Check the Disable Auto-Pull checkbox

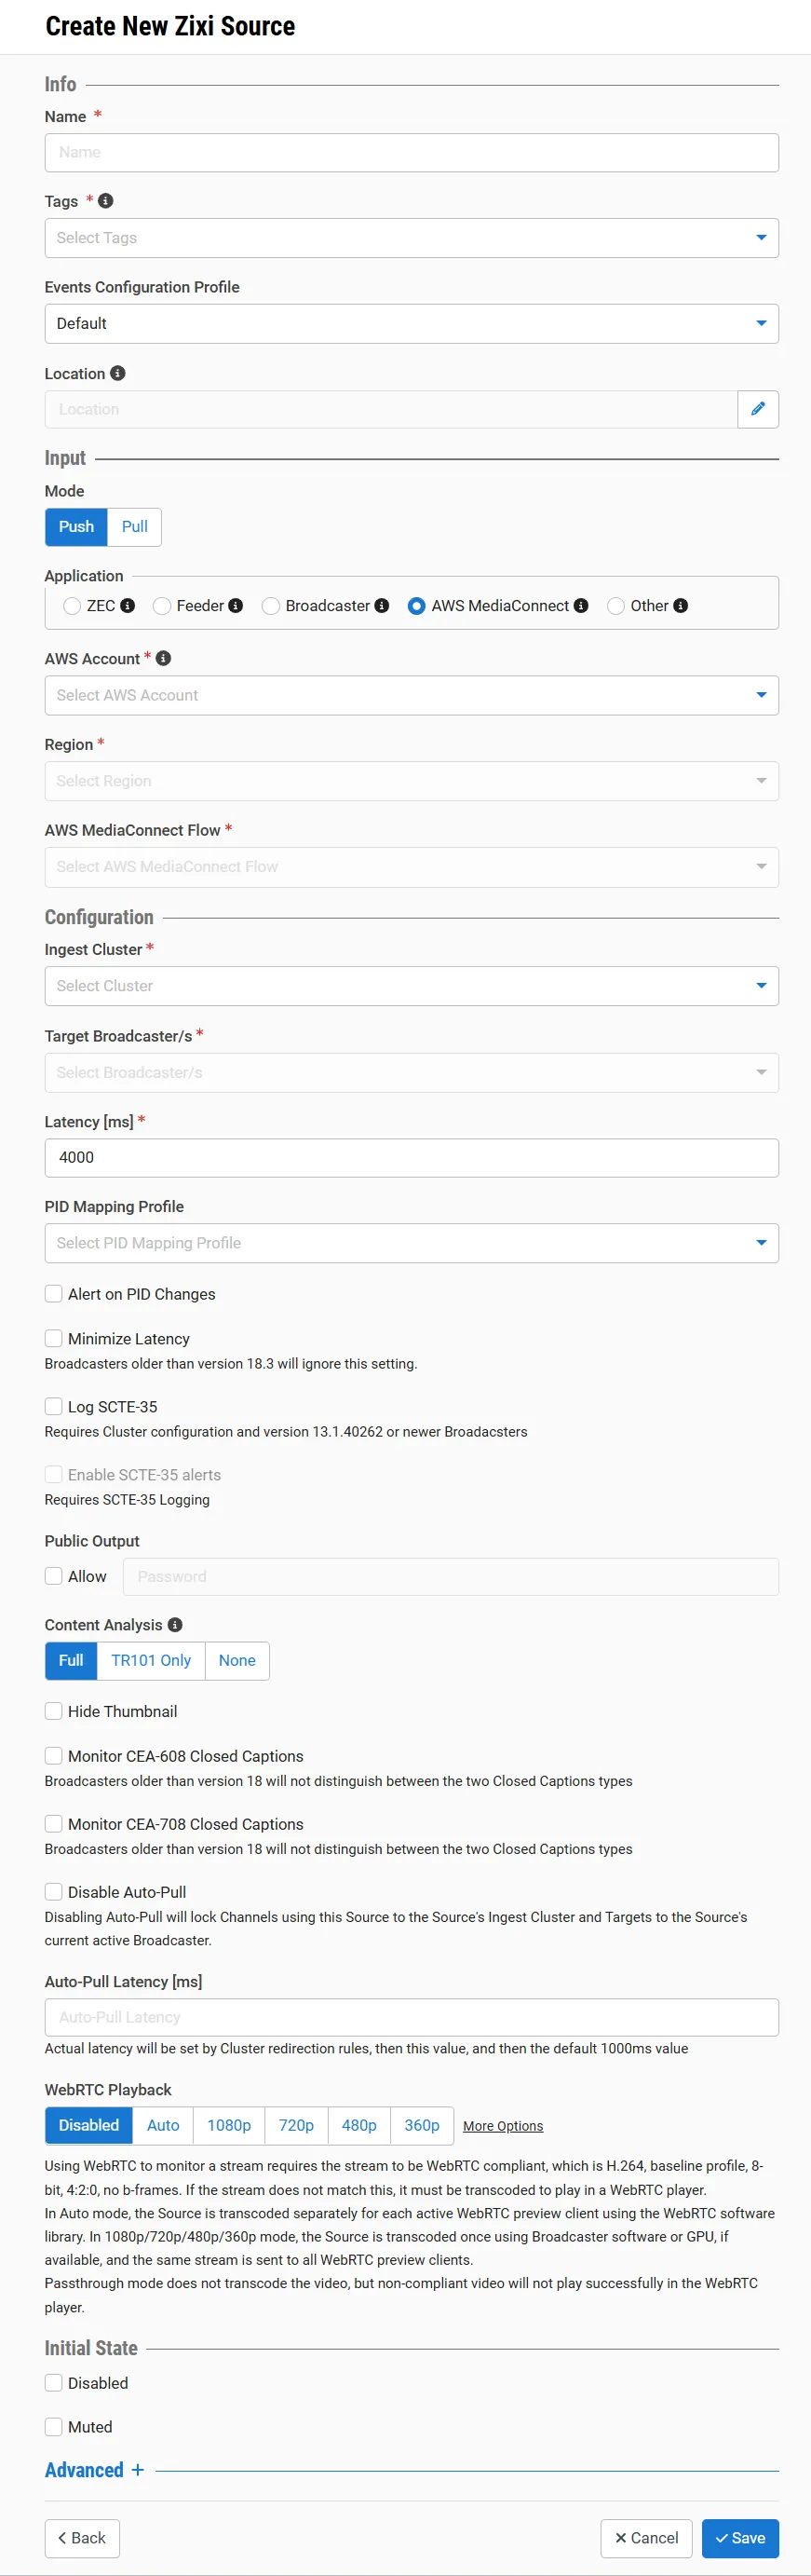tap(54, 1892)
